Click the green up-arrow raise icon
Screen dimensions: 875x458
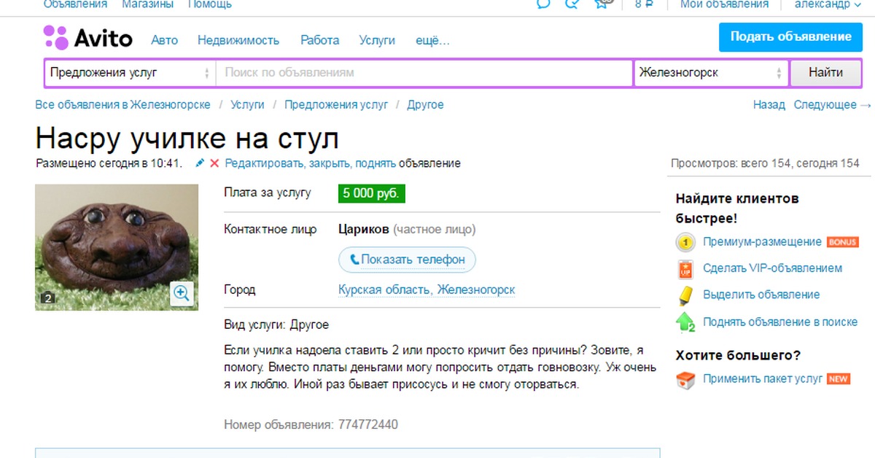[685, 322]
